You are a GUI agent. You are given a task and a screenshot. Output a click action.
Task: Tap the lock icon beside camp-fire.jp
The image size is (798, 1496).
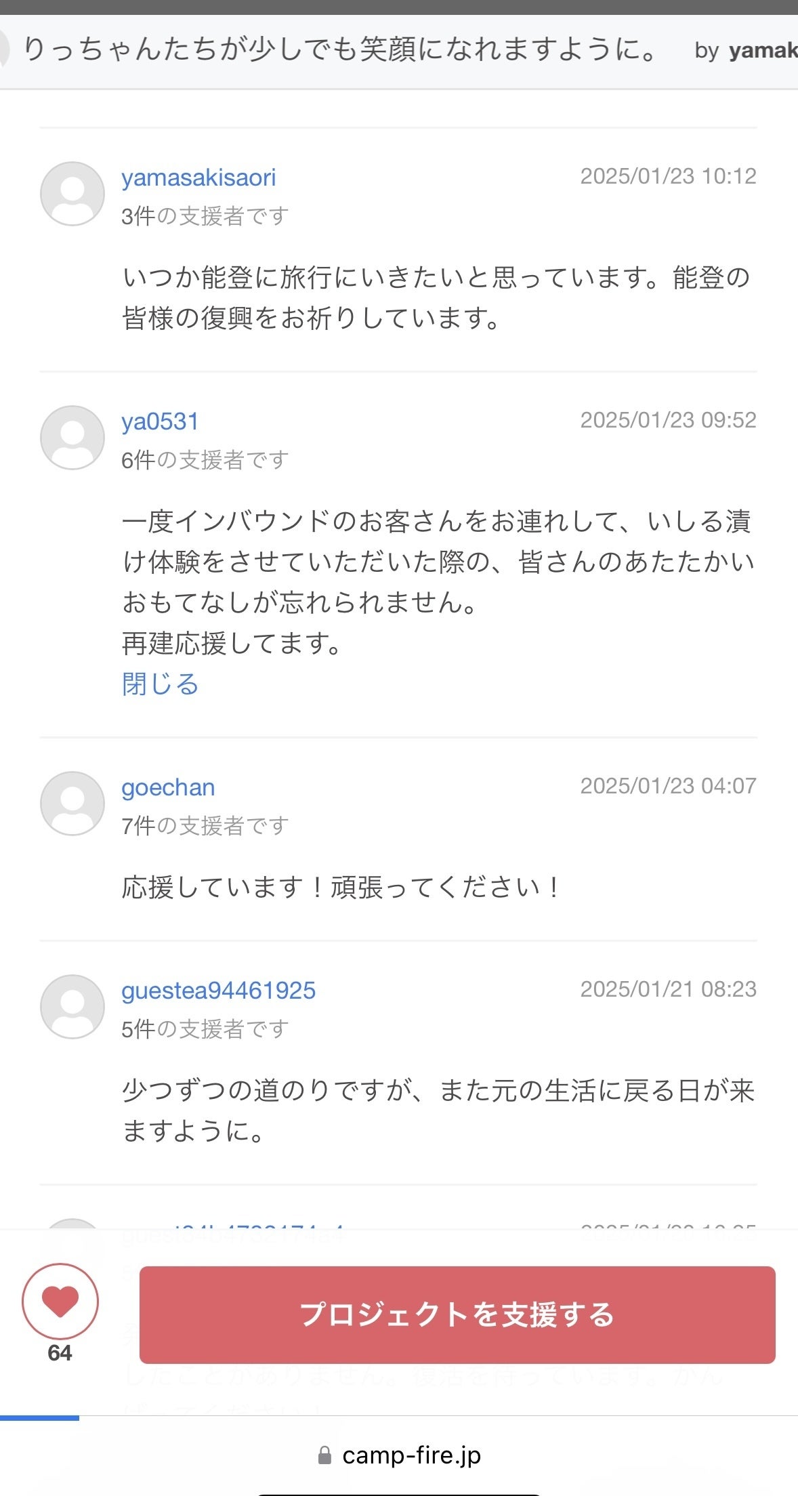click(x=325, y=1455)
